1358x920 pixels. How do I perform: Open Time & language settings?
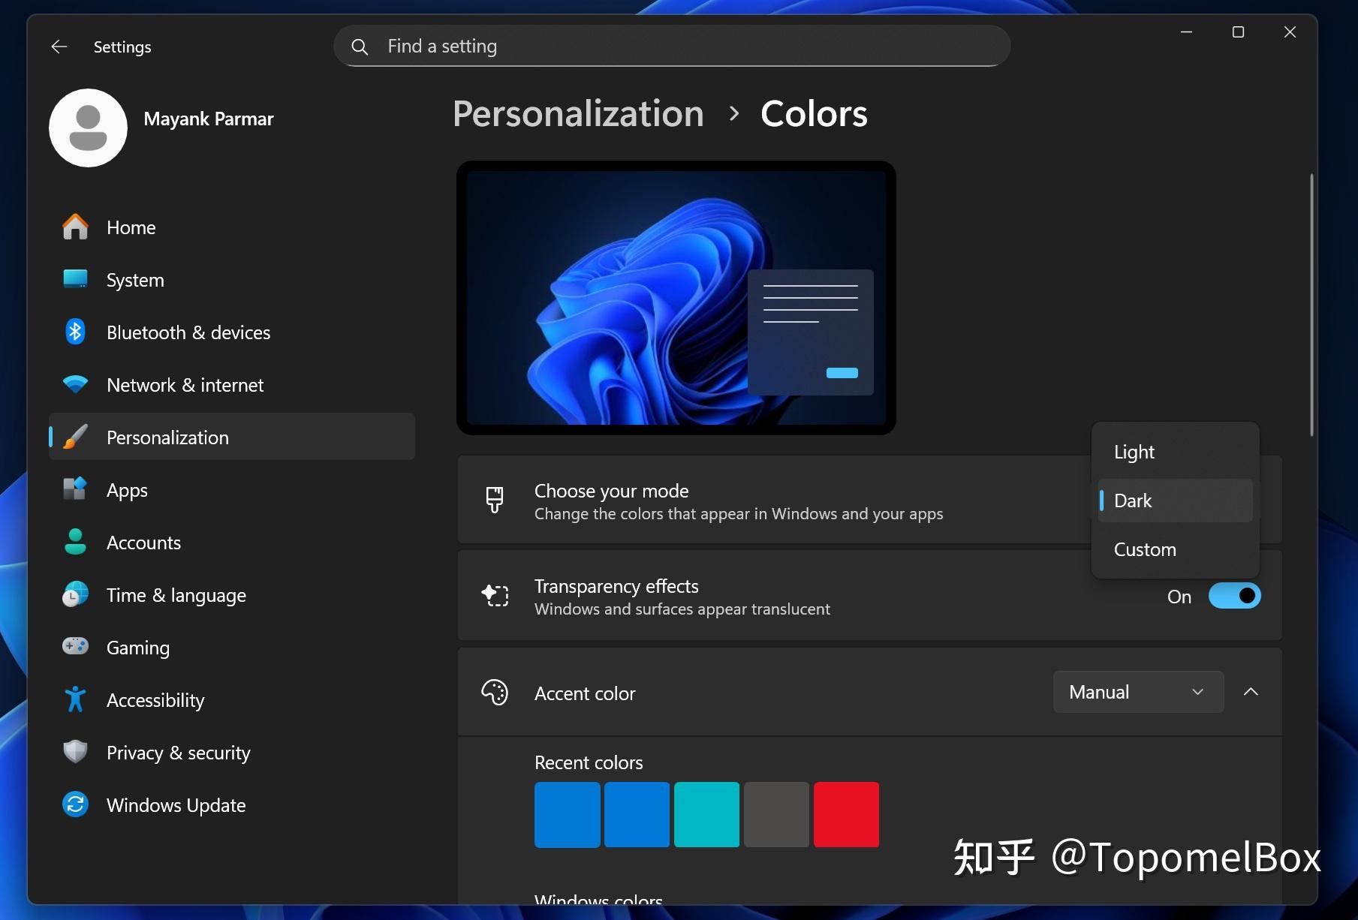(x=232, y=594)
